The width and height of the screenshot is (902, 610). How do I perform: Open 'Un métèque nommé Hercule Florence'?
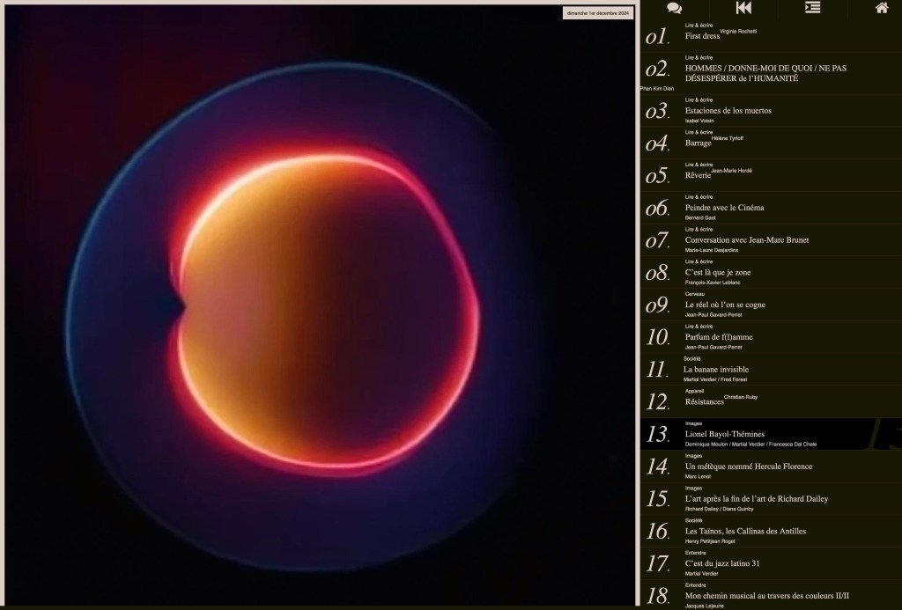coord(748,467)
